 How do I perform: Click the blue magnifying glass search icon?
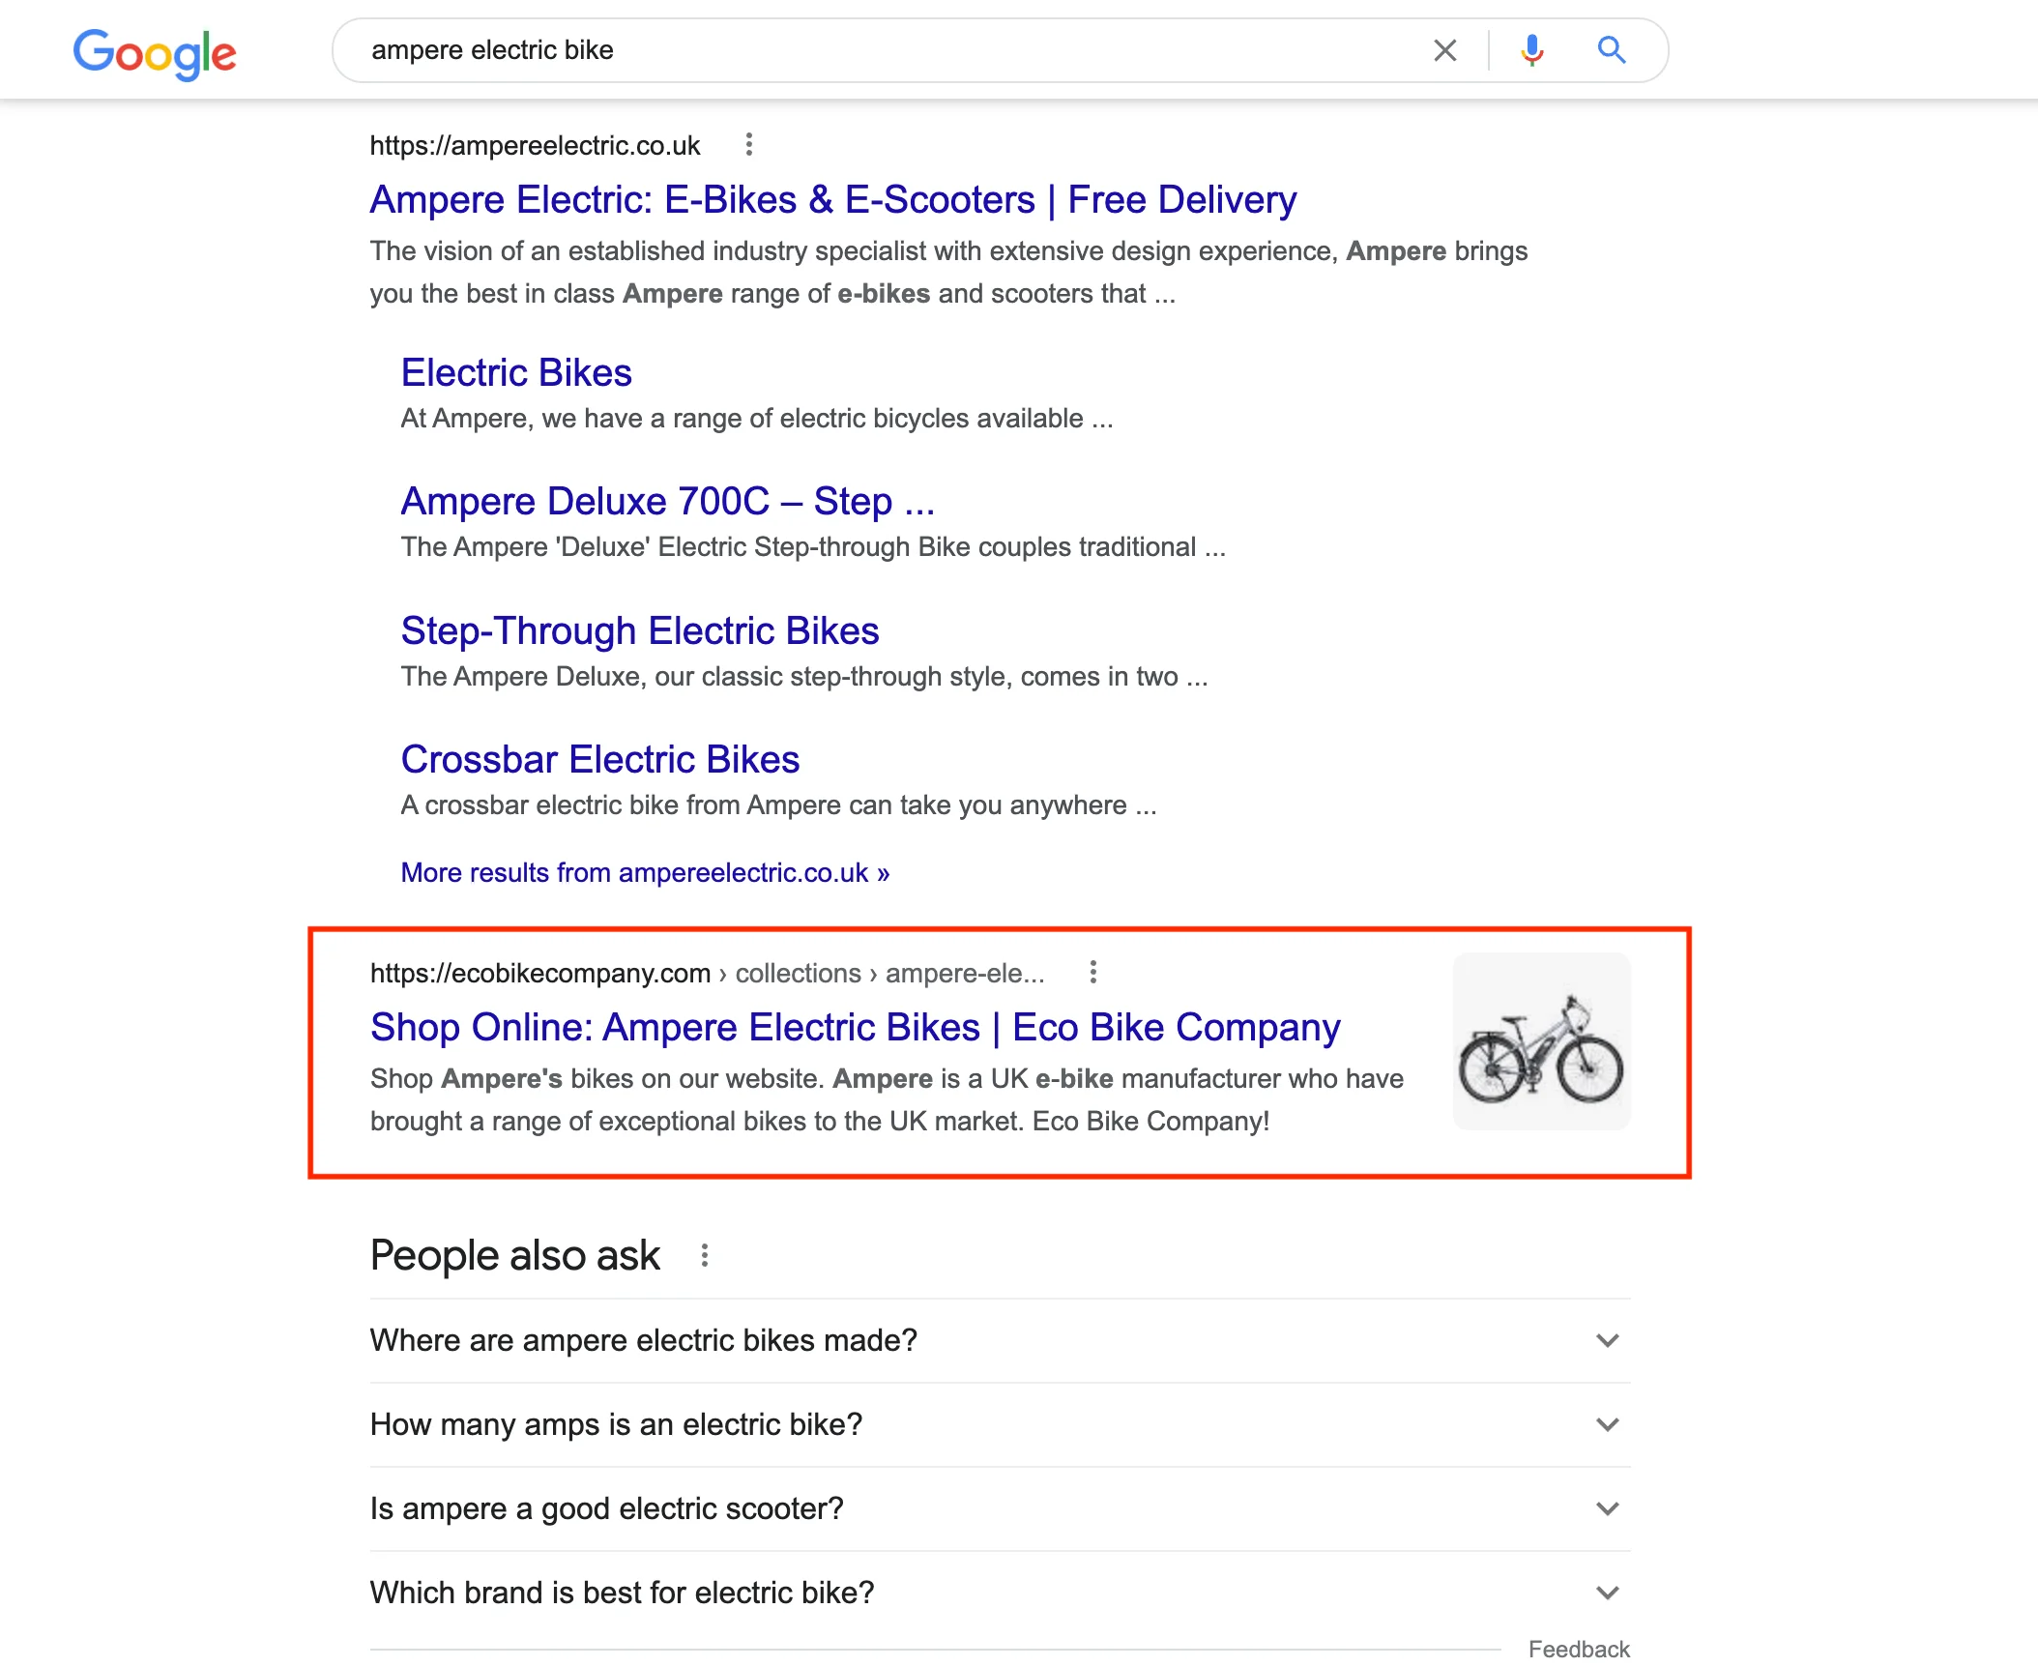click(1612, 50)
